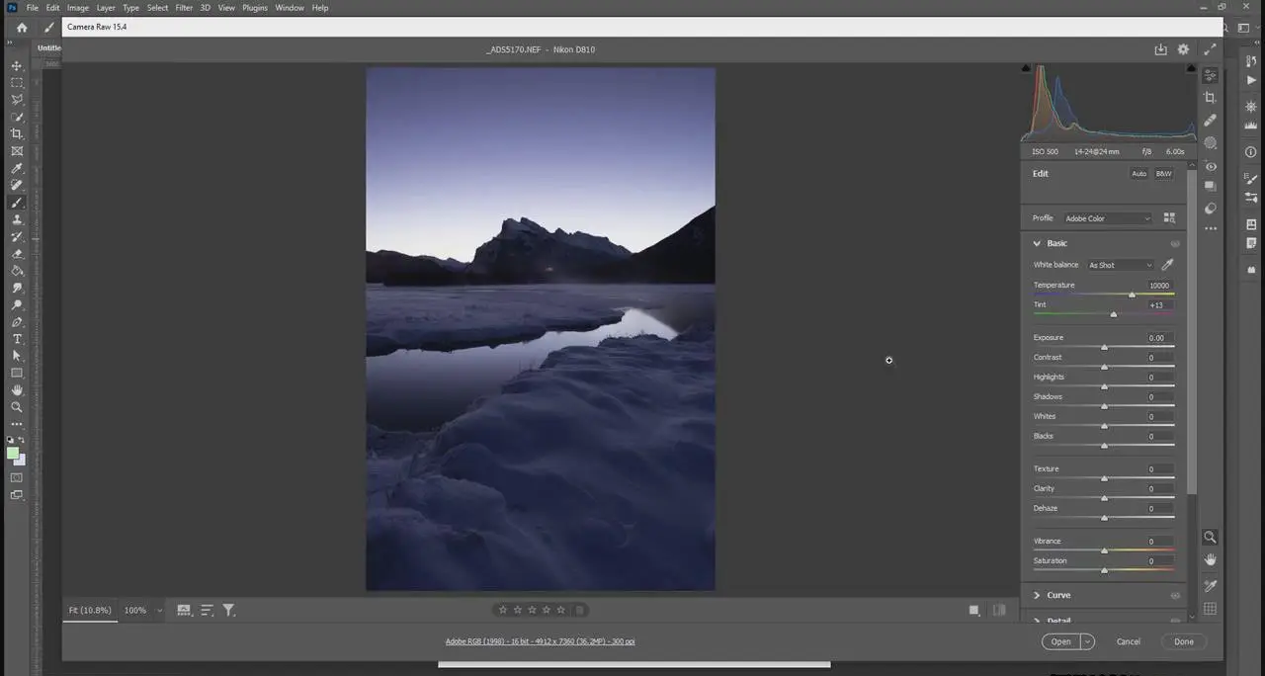Screen dimensions: 1265x676
Task: Click the Temperature slider handle
Action: pos(1132,295)
